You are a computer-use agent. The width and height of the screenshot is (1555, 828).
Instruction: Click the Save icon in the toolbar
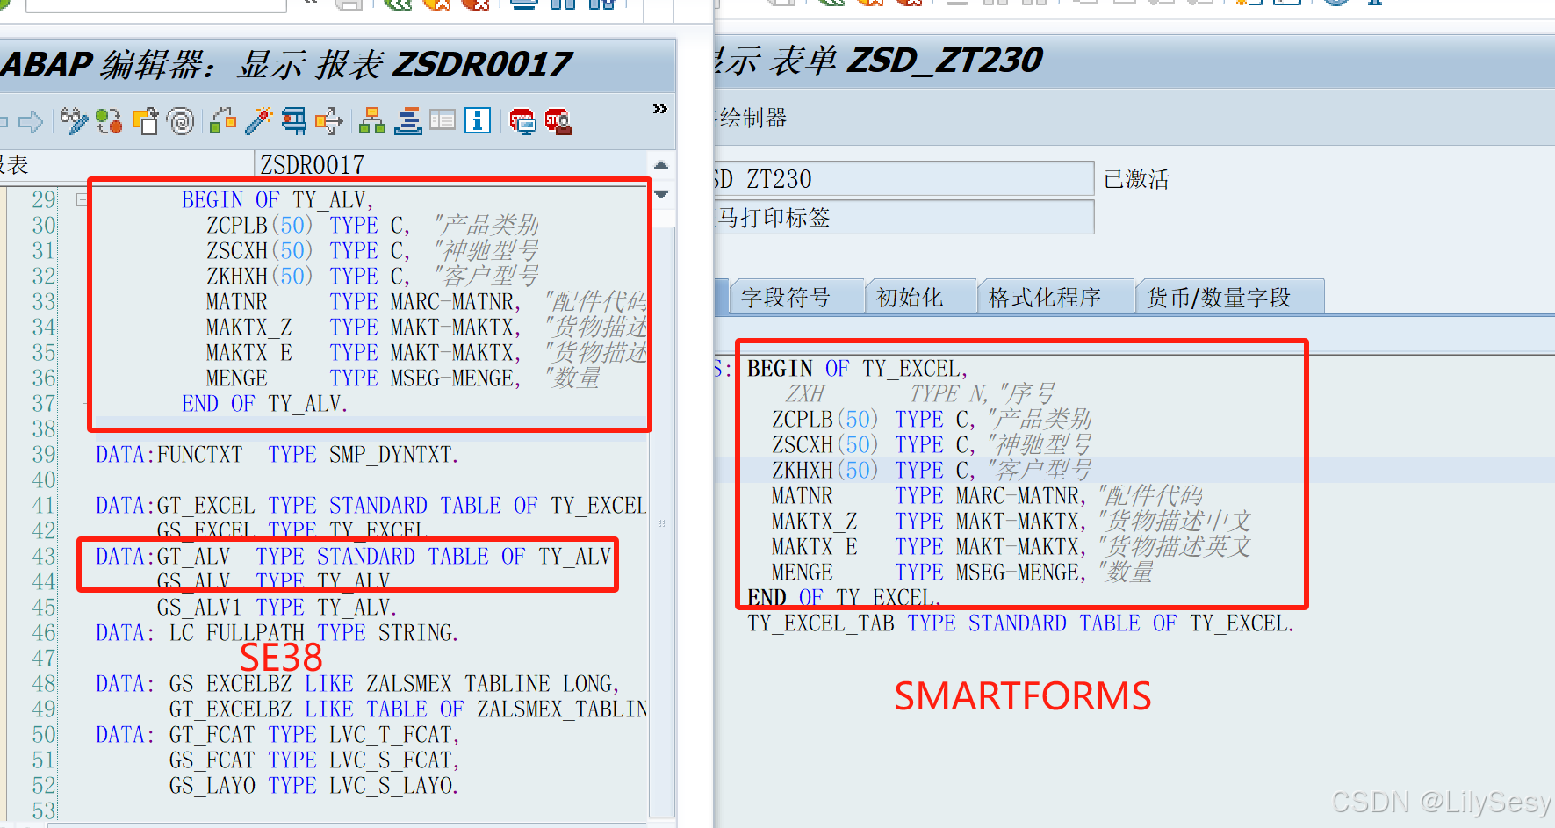tap(349, 5)
